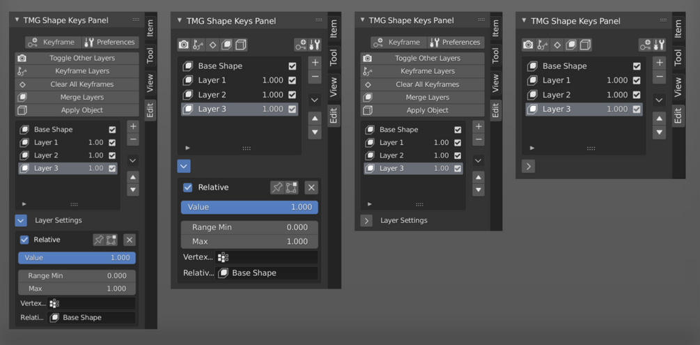Open Edit tab beside second panel
The height and width of the screenshot is (345, 700).
[334, 116]
